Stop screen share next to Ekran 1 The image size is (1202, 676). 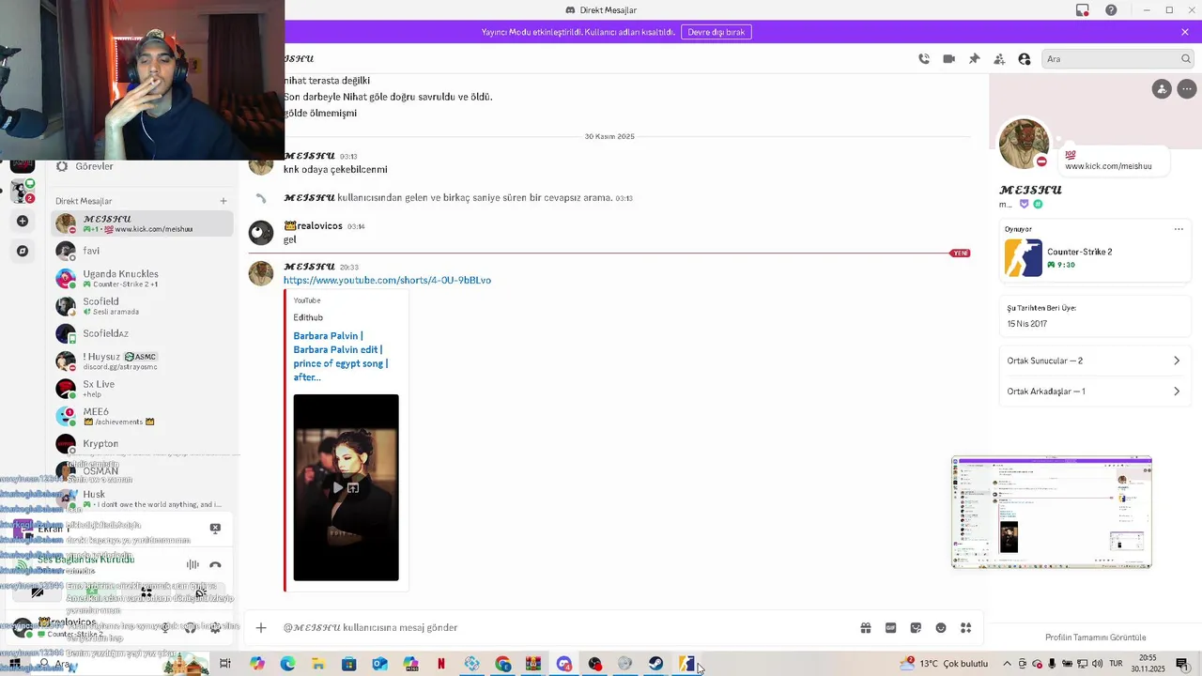tap(215, 529)
